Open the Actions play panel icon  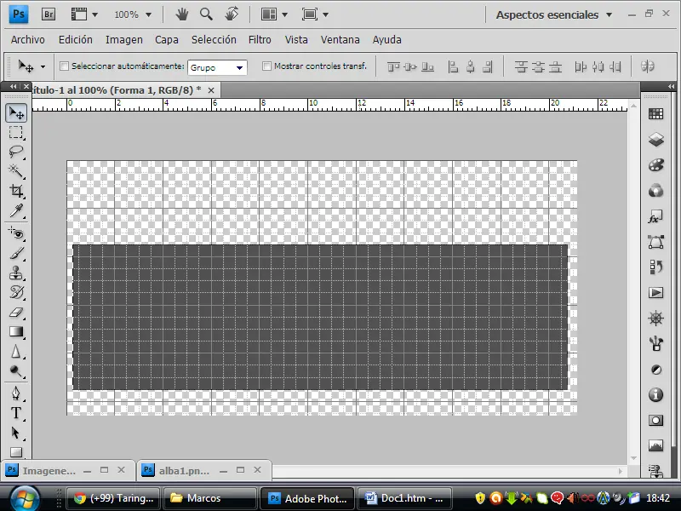[655, 293]
